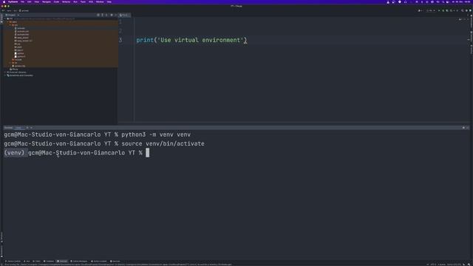Select the activate file in bin folder
Screen dimensions: 473x266
(x=21, y=28)
